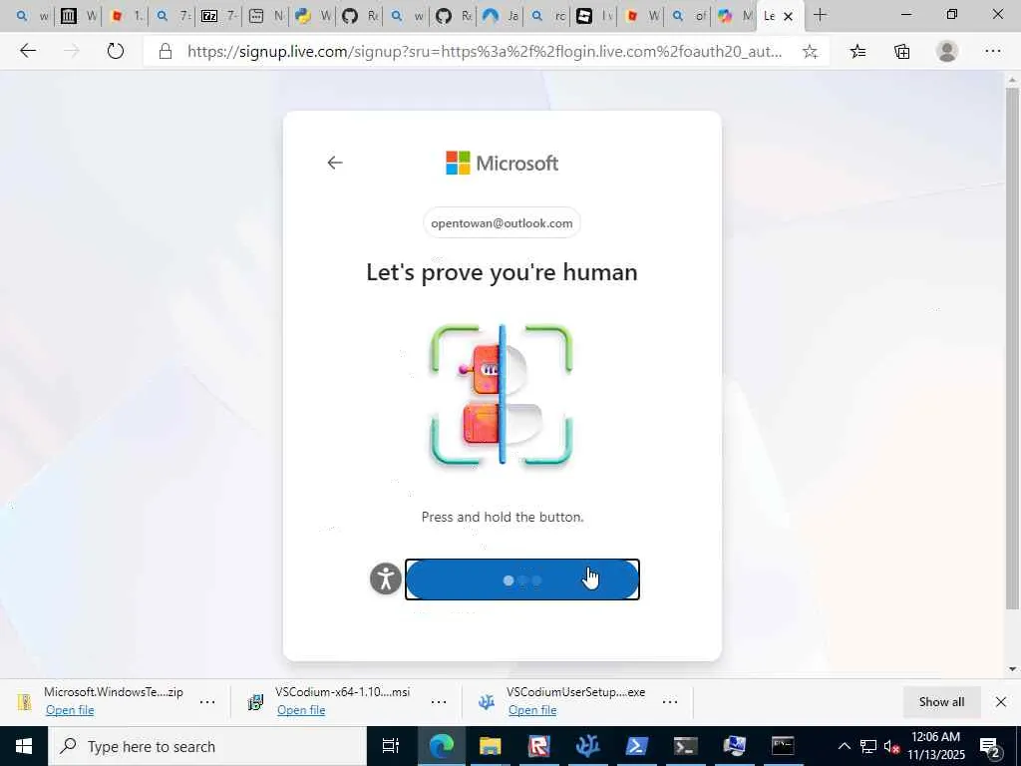Open the Collections icon
1021x766 pixels.
pyautogui.click(x=901, y=52)
